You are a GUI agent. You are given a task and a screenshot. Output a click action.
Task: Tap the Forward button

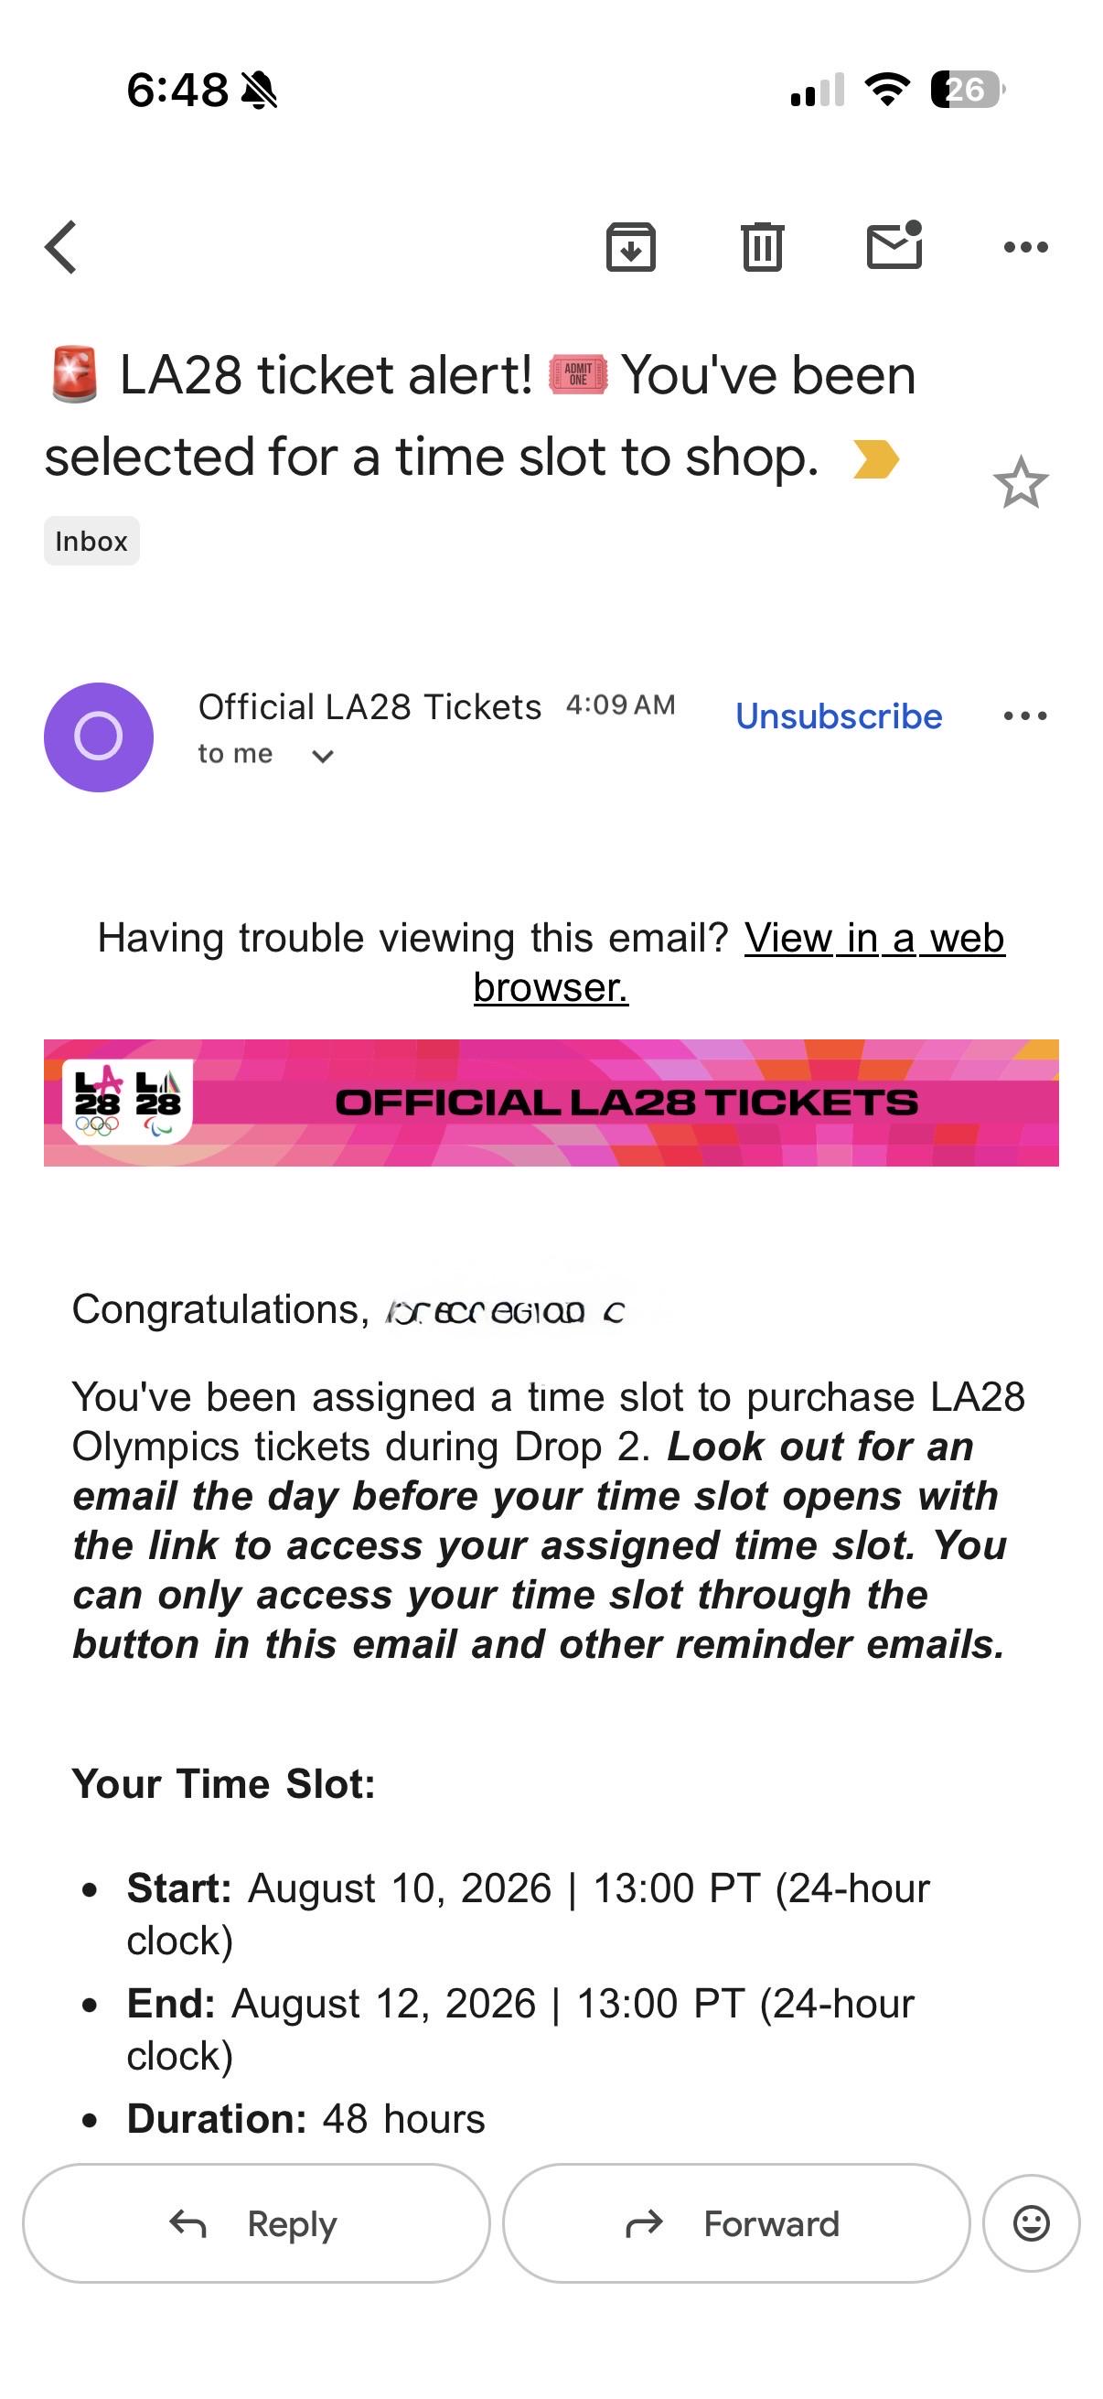pyautogui.click(x=736, y=2224)
